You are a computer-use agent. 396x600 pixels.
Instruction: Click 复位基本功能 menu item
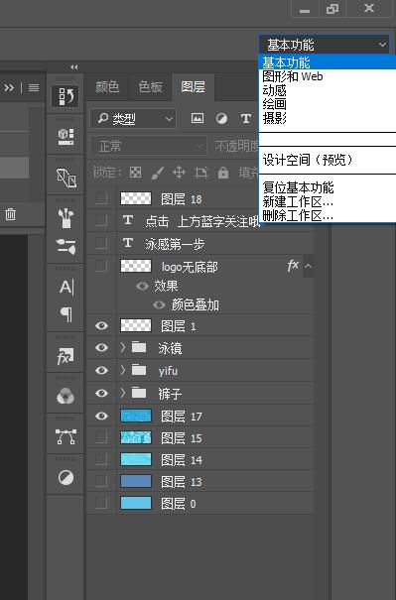298,187
